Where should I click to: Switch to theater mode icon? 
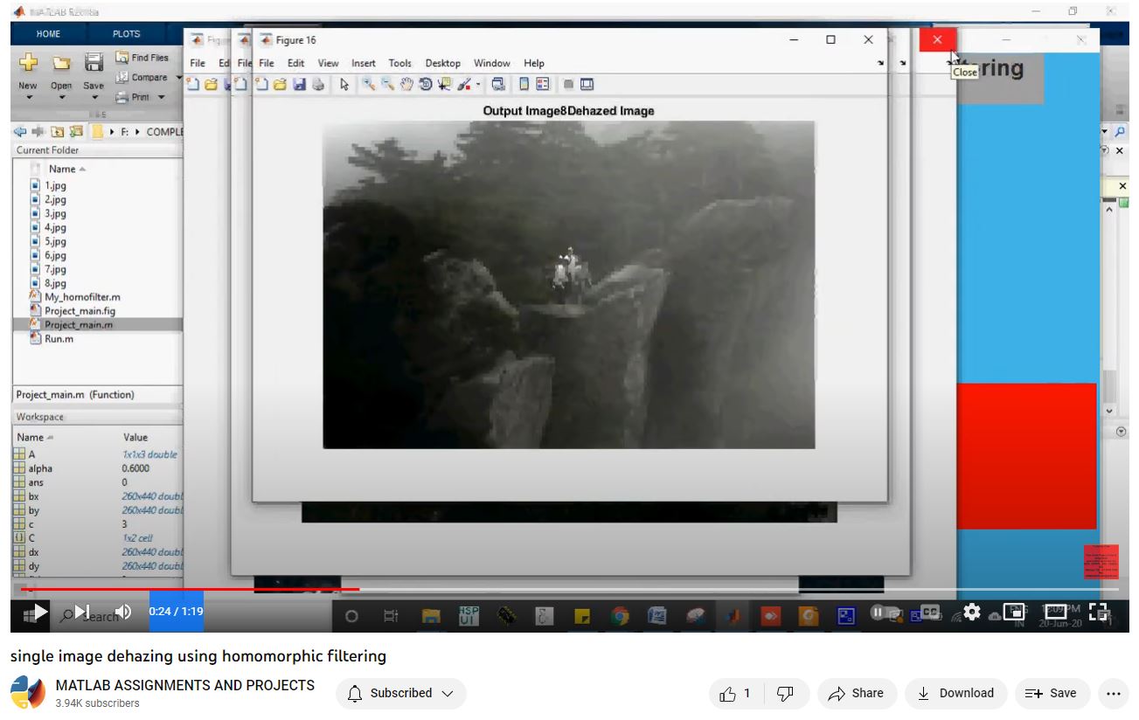(1056, 612)
